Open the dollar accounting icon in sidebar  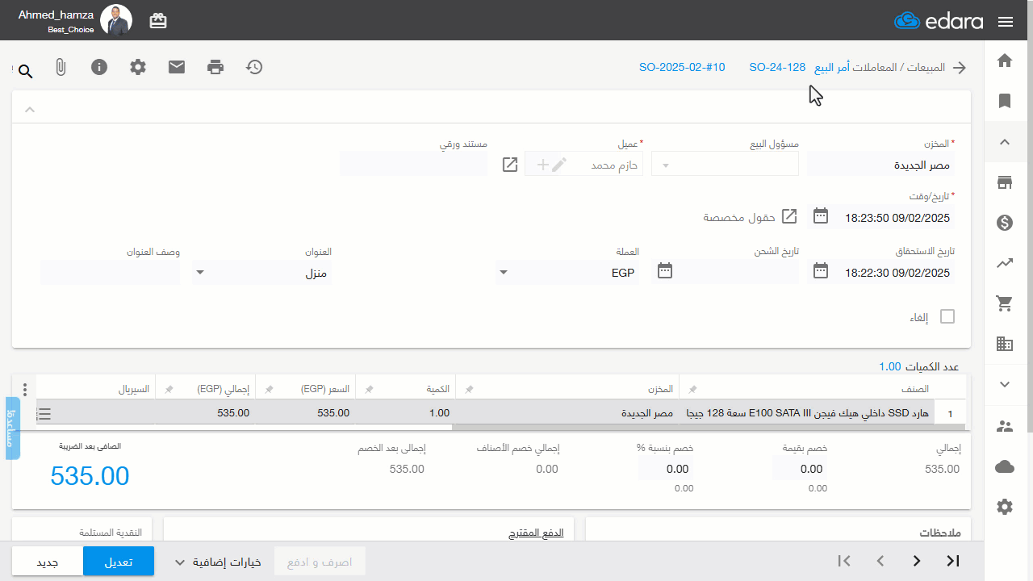(x=1005, y=223)
